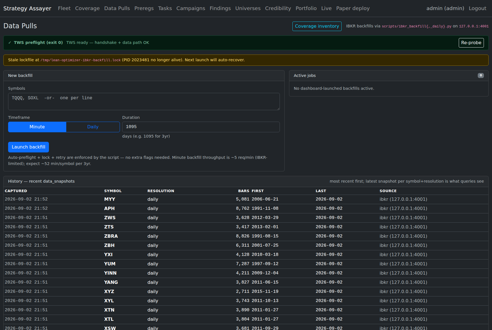Screen dimensions: 492x330
Task: Click the LAST column header
Action: [x=321, y=191]
